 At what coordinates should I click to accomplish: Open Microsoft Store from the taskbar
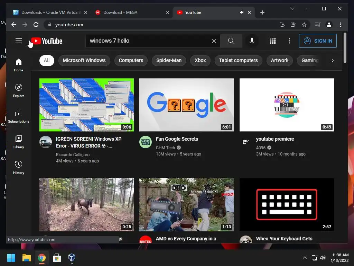[x=57, y=258]
